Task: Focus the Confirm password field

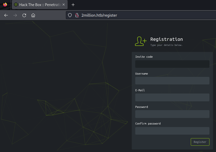Action: click(172, 131)
